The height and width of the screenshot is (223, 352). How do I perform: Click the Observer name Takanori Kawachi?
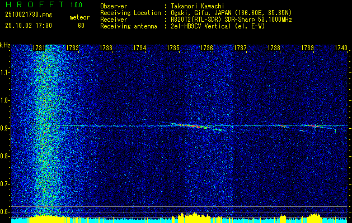point(198,6)
